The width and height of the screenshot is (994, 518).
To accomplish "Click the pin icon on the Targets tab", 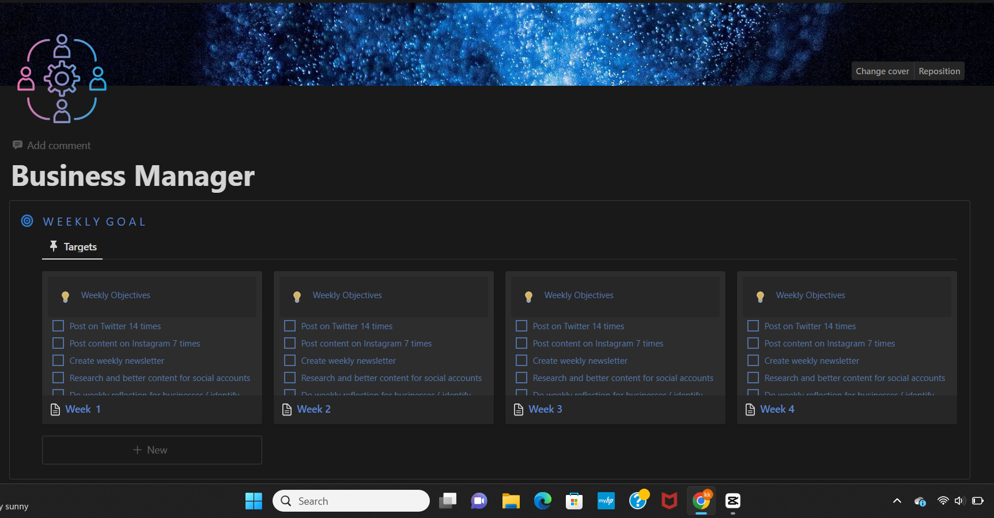I will [54, 246].
